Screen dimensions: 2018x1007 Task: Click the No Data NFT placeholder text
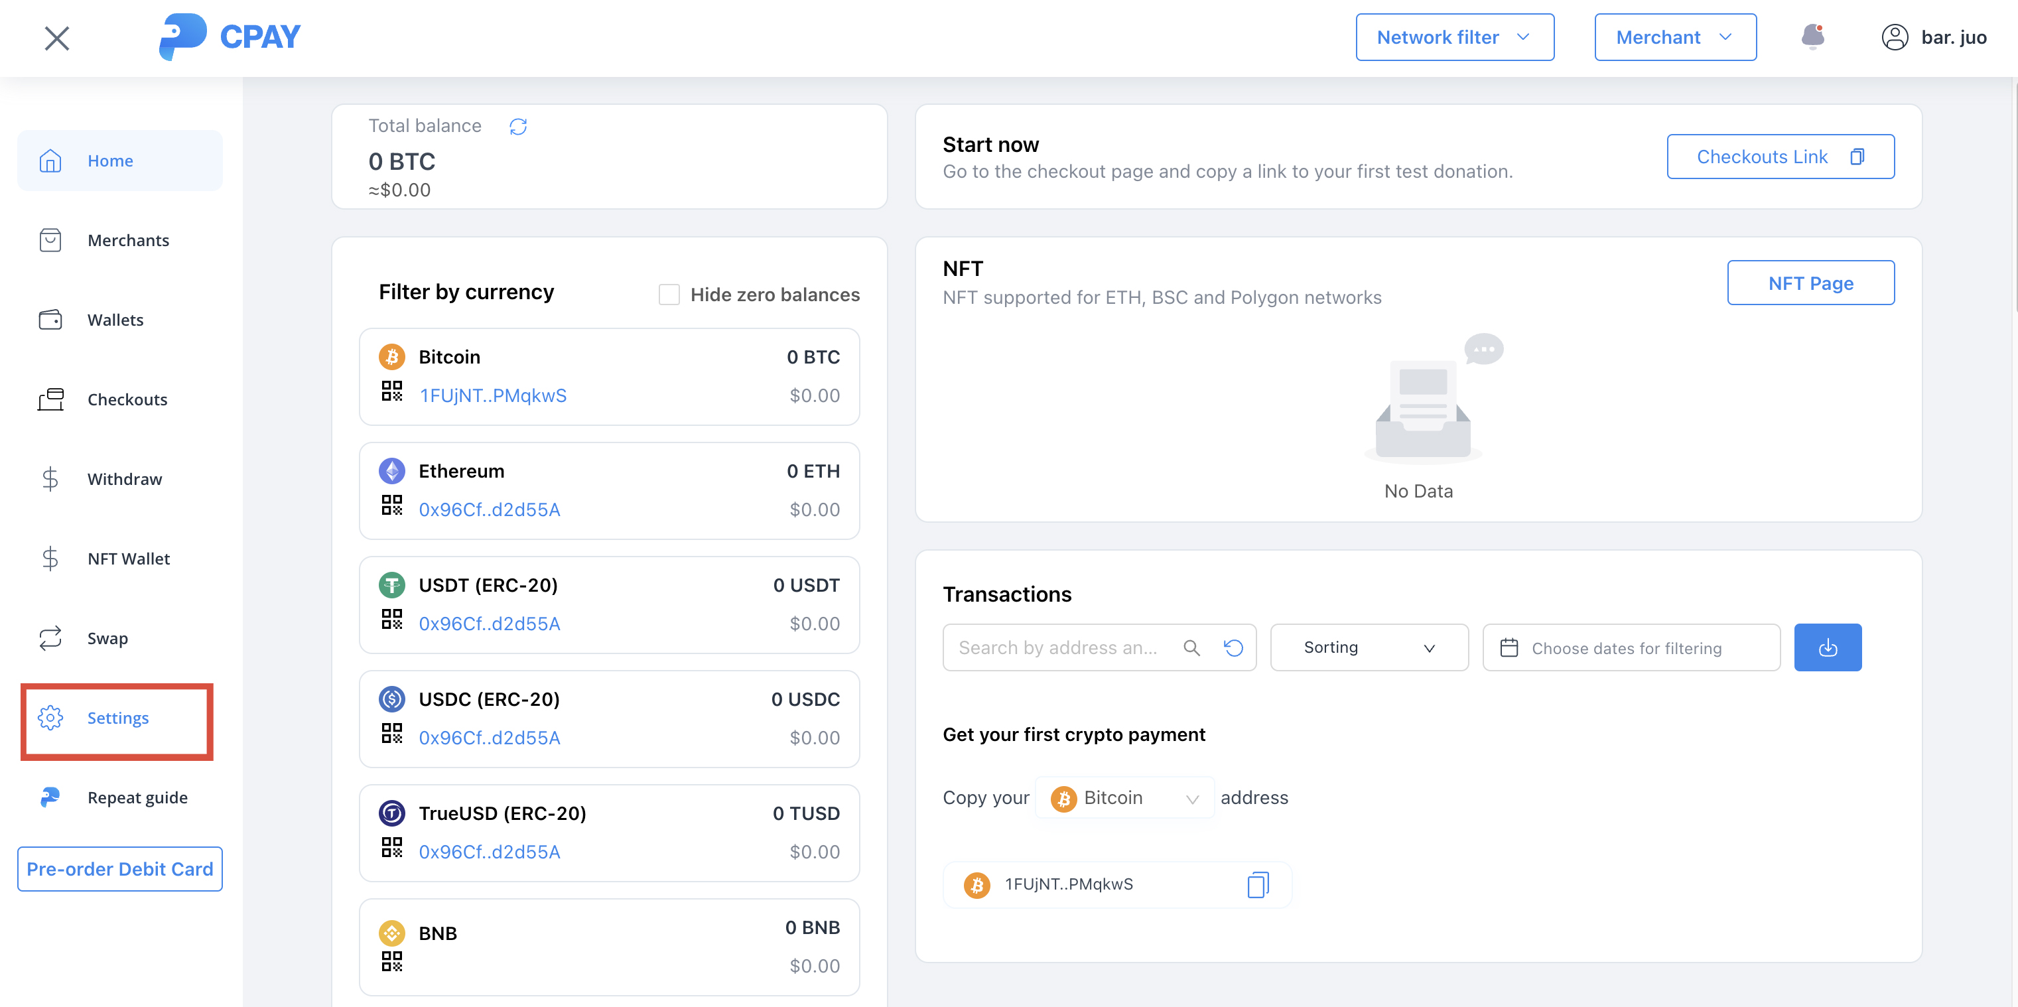pyautogui.click(x=1418, y=492)
